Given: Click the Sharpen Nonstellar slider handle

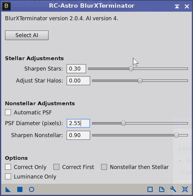Looking at the screenshot, I should click(x=176, y=135).
